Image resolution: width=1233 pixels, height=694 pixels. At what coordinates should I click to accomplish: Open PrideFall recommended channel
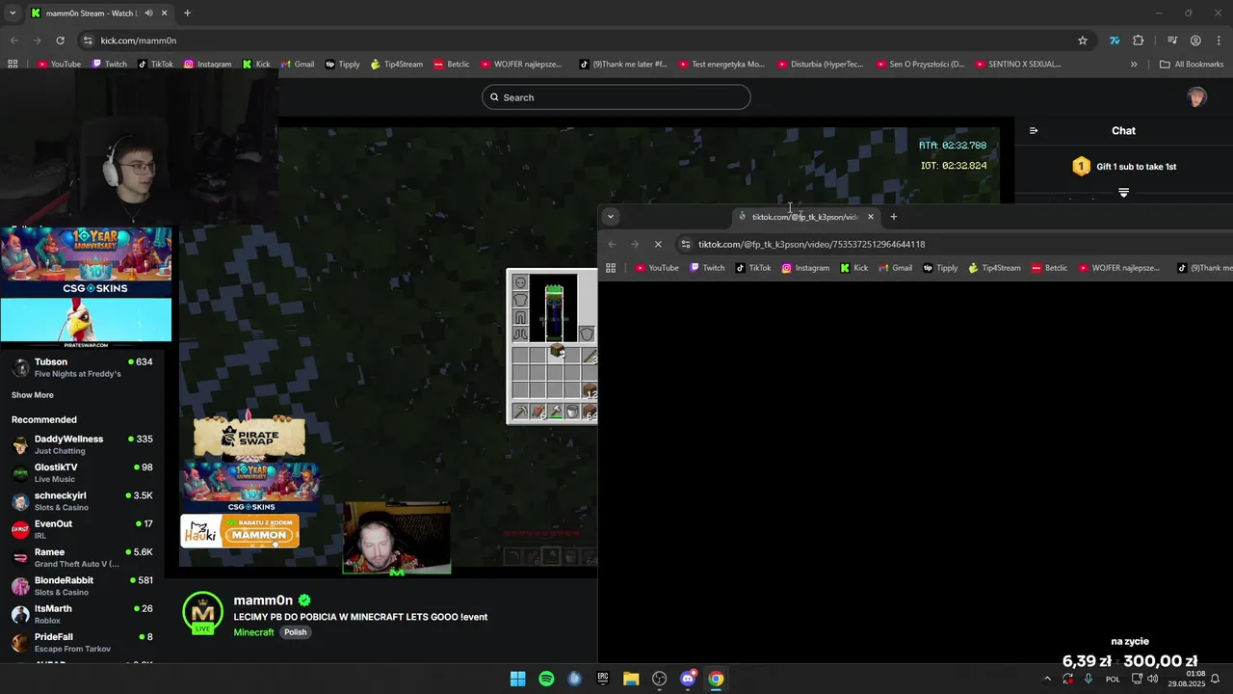[x=82, y=642]
